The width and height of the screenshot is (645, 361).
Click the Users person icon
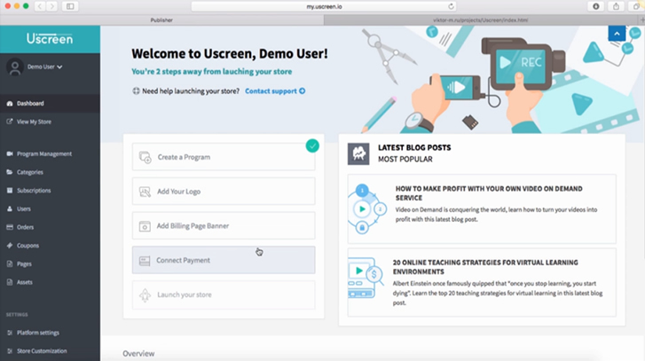[x=10, y=208]
